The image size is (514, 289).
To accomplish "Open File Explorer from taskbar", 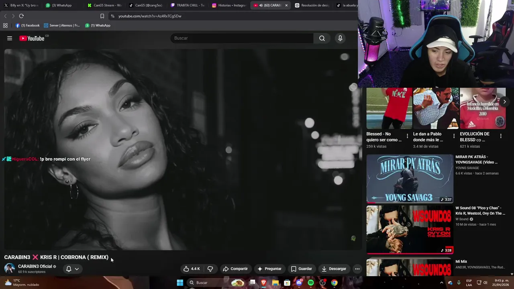I will pos(275,283).
